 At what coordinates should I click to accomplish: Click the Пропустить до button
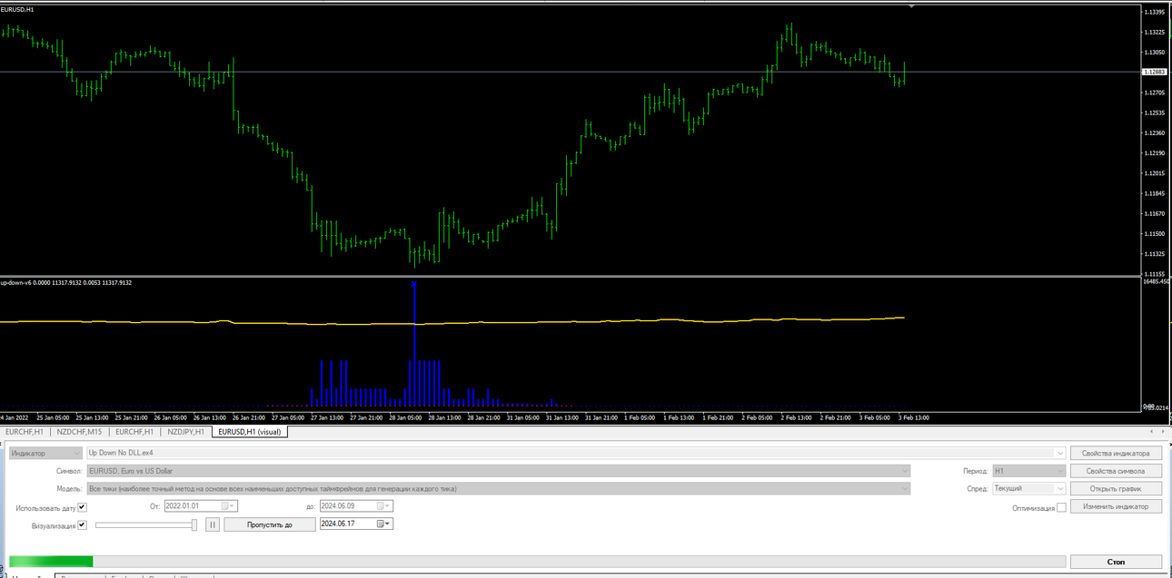tap(270, 524)
